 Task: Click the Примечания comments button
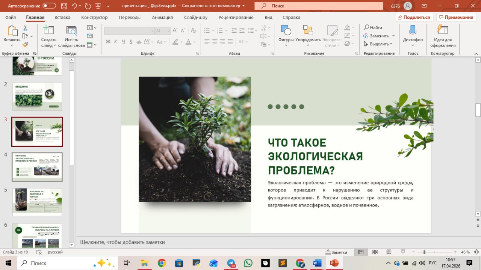coord(456,17)
